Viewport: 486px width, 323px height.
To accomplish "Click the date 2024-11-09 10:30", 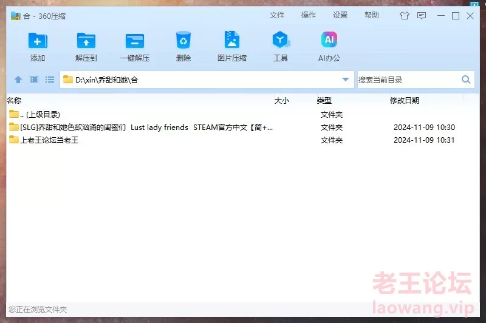I will (x=424, y=127).
